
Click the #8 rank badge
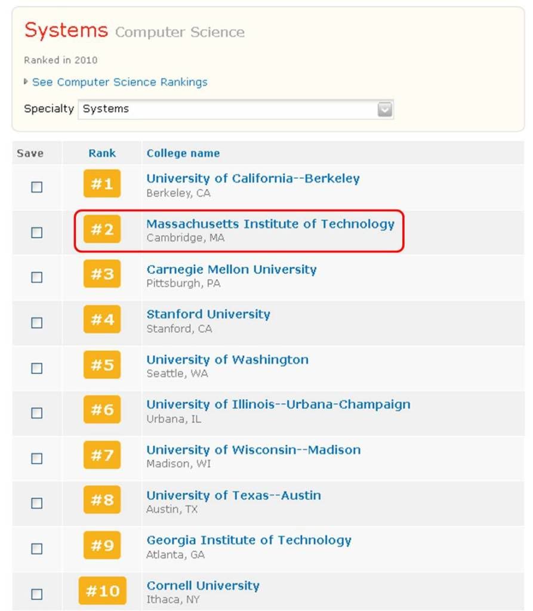[101, 500]
